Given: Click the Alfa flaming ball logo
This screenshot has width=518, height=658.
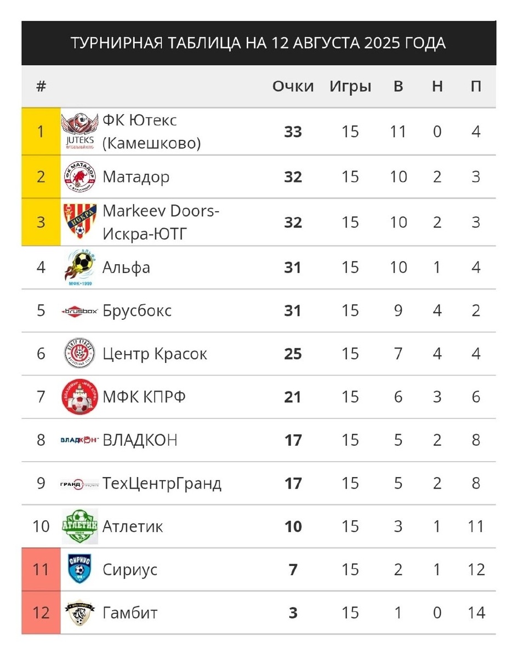Looking at the screenshot, I should tap(80, 267).
